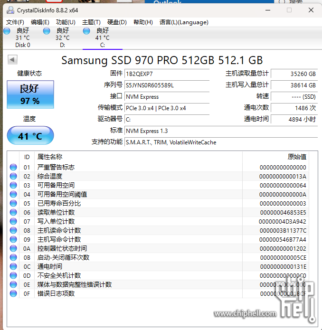This screenshot has height=330, width=322.
Task: Open the 硬盘(D) menu
Action: tap(117, 22)
